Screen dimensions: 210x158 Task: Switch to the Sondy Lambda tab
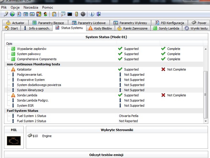pyautogui.click(x=166, y=28)
